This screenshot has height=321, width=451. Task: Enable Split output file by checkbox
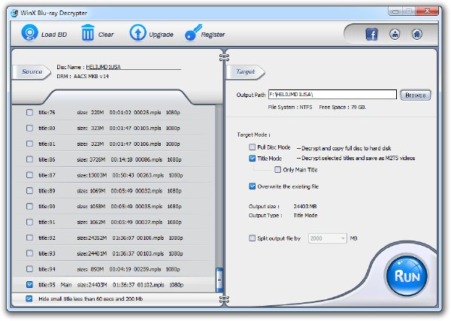coord(252,238)
